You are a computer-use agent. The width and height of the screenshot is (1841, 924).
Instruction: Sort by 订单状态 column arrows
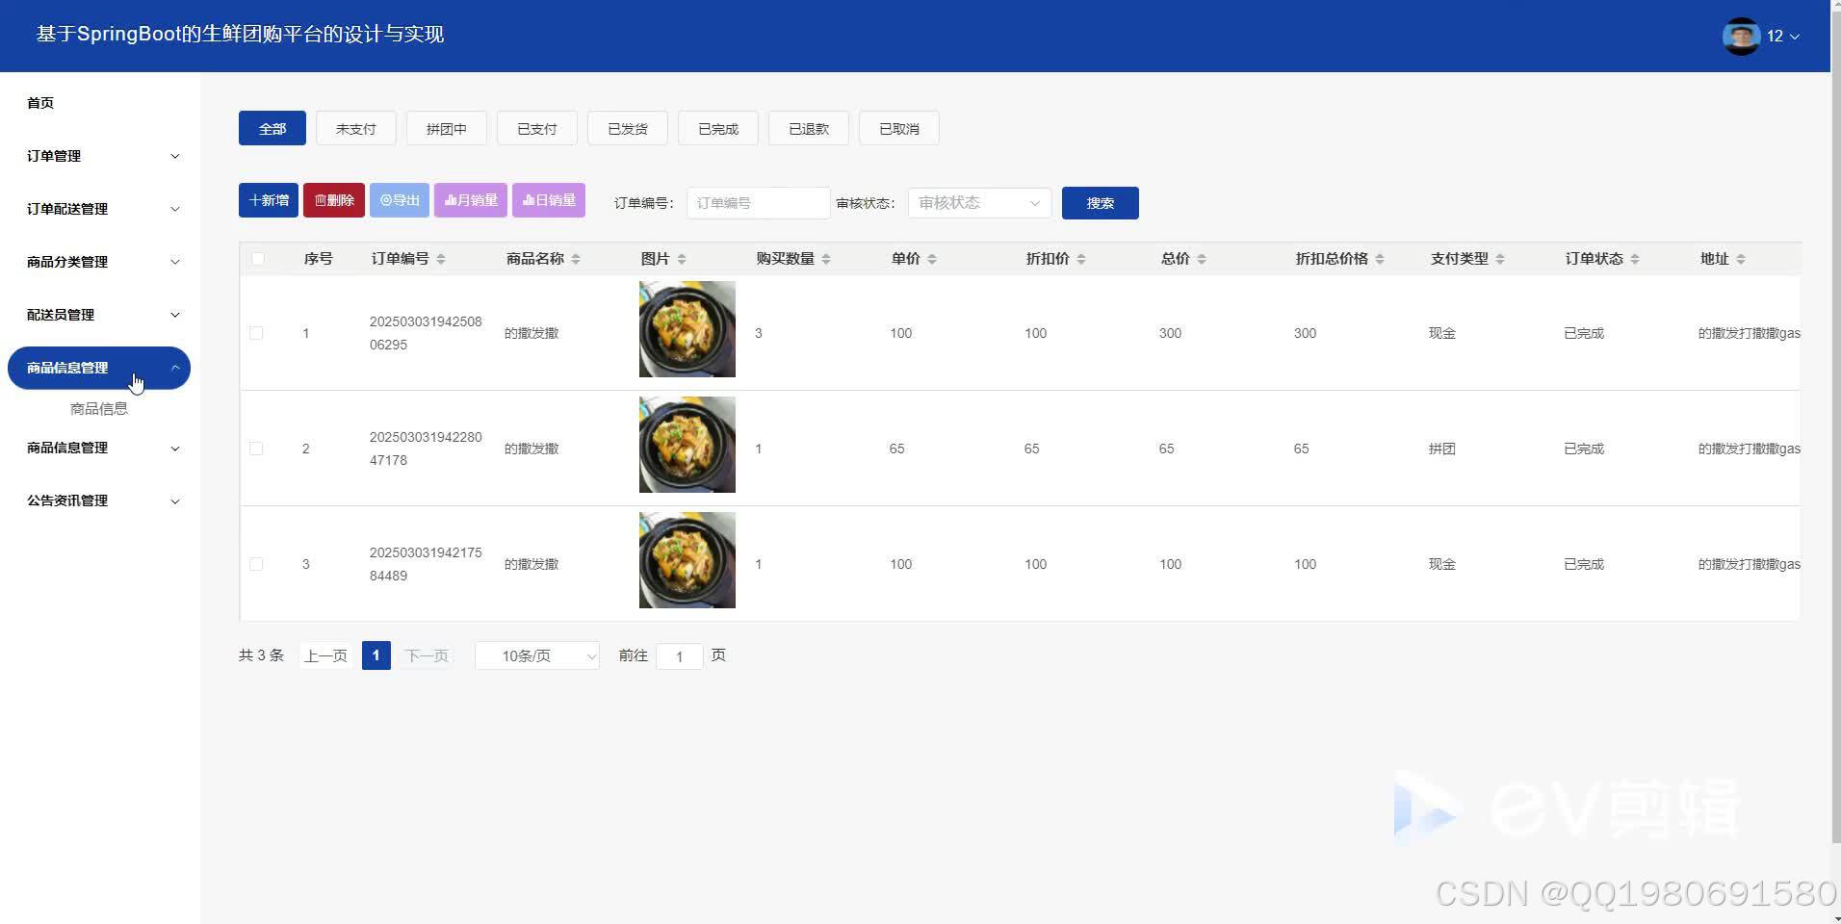pos(1635,259)
